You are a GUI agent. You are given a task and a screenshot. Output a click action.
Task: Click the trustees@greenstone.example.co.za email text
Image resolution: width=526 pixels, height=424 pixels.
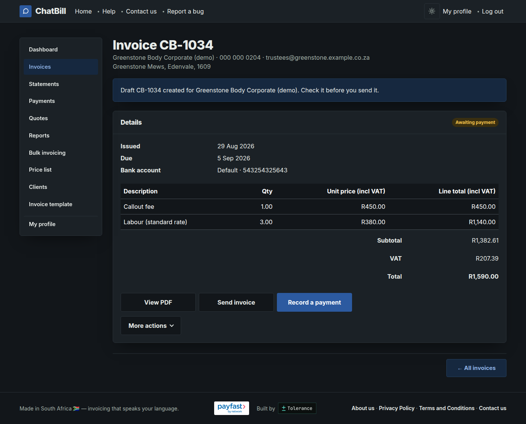point(318,57)
